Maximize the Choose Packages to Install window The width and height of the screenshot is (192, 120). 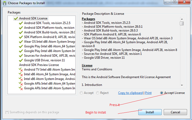[175, 2]
